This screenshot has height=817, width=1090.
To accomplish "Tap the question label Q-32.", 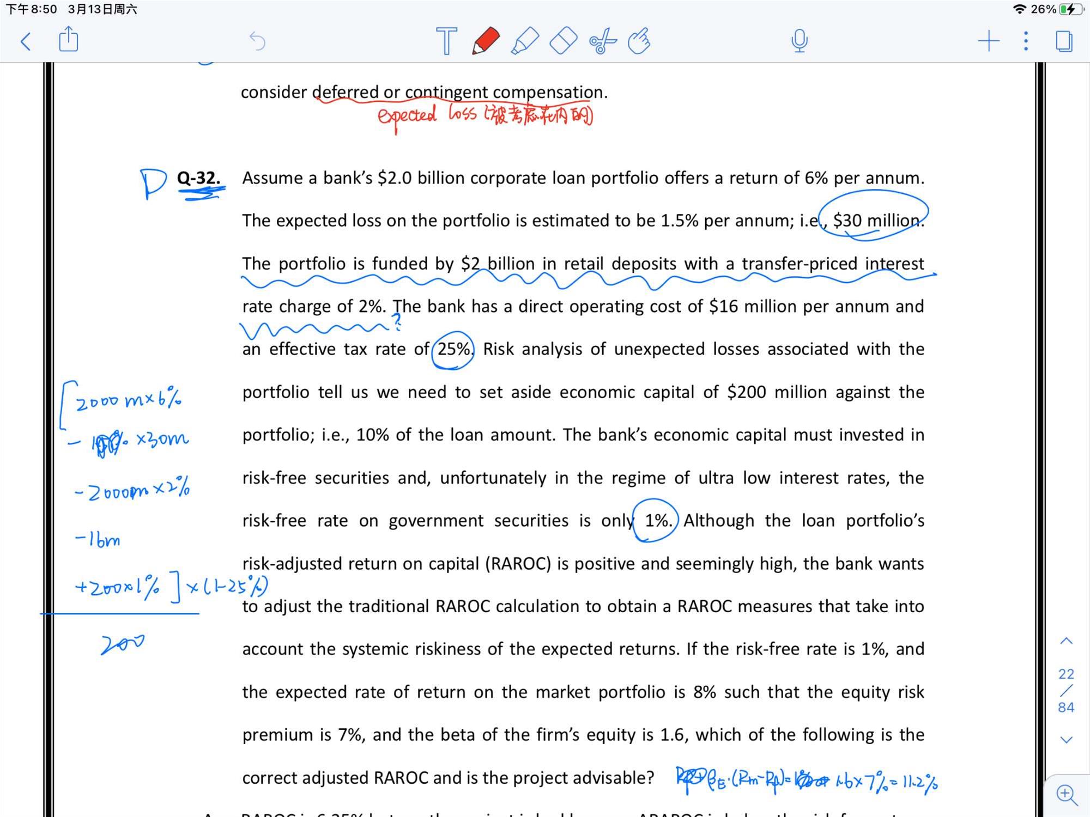I will 198,178.
